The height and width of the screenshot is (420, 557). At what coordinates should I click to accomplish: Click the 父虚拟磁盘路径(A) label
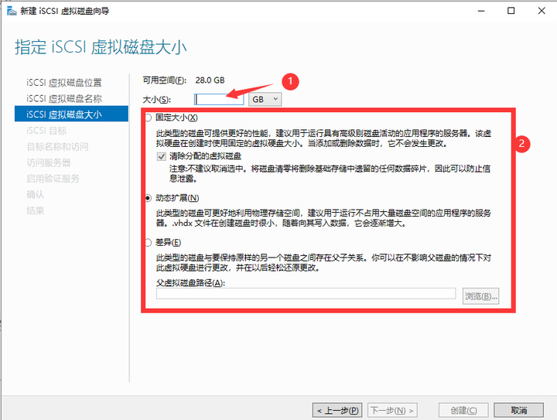click(191, 283)
